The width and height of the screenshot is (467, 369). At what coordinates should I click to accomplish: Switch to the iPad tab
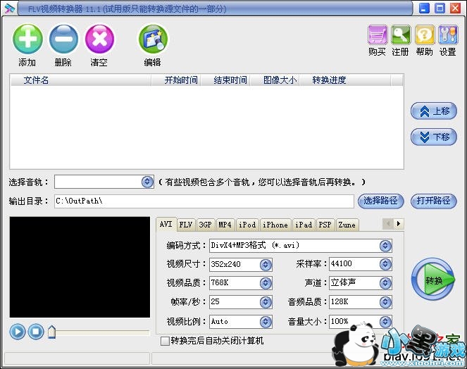(304, 225)
